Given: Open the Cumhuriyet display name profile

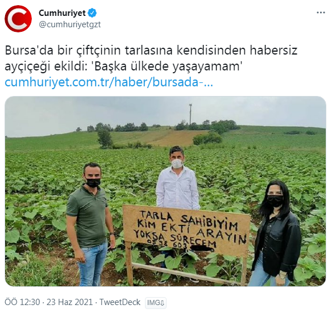Looking at the screenshot, I should coord(62,13).
